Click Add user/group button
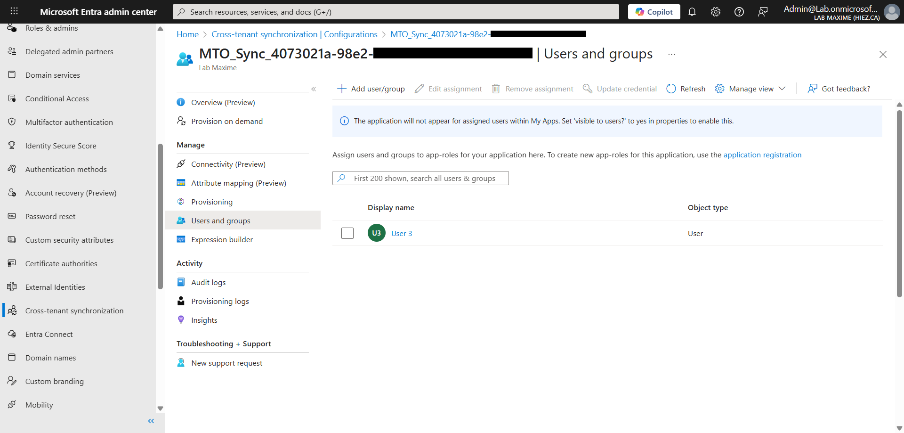Image resolution: width=904 pixels, height=433 pixels. (371, 89)
